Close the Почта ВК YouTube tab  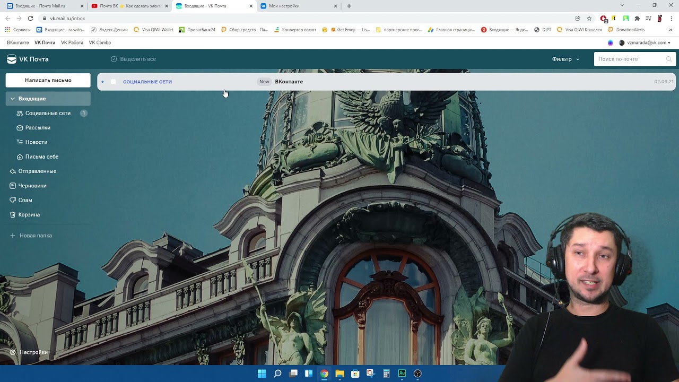tap(166, 6)
